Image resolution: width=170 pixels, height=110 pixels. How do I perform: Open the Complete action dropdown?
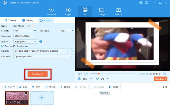44,56
